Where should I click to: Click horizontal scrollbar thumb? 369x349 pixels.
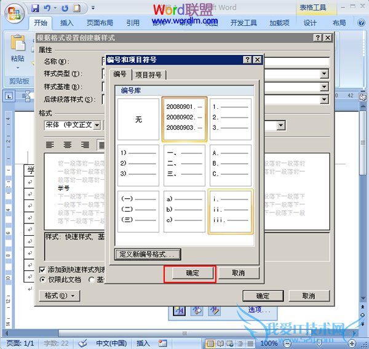184,333
